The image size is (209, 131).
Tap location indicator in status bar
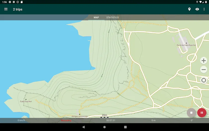pyautogui.click(x=197, y=2)
